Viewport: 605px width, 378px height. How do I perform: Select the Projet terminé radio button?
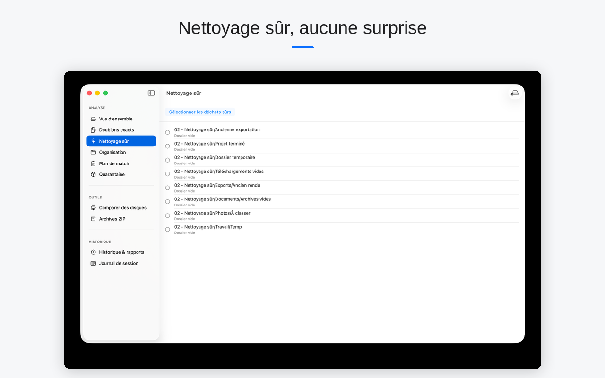click(167, 146)
